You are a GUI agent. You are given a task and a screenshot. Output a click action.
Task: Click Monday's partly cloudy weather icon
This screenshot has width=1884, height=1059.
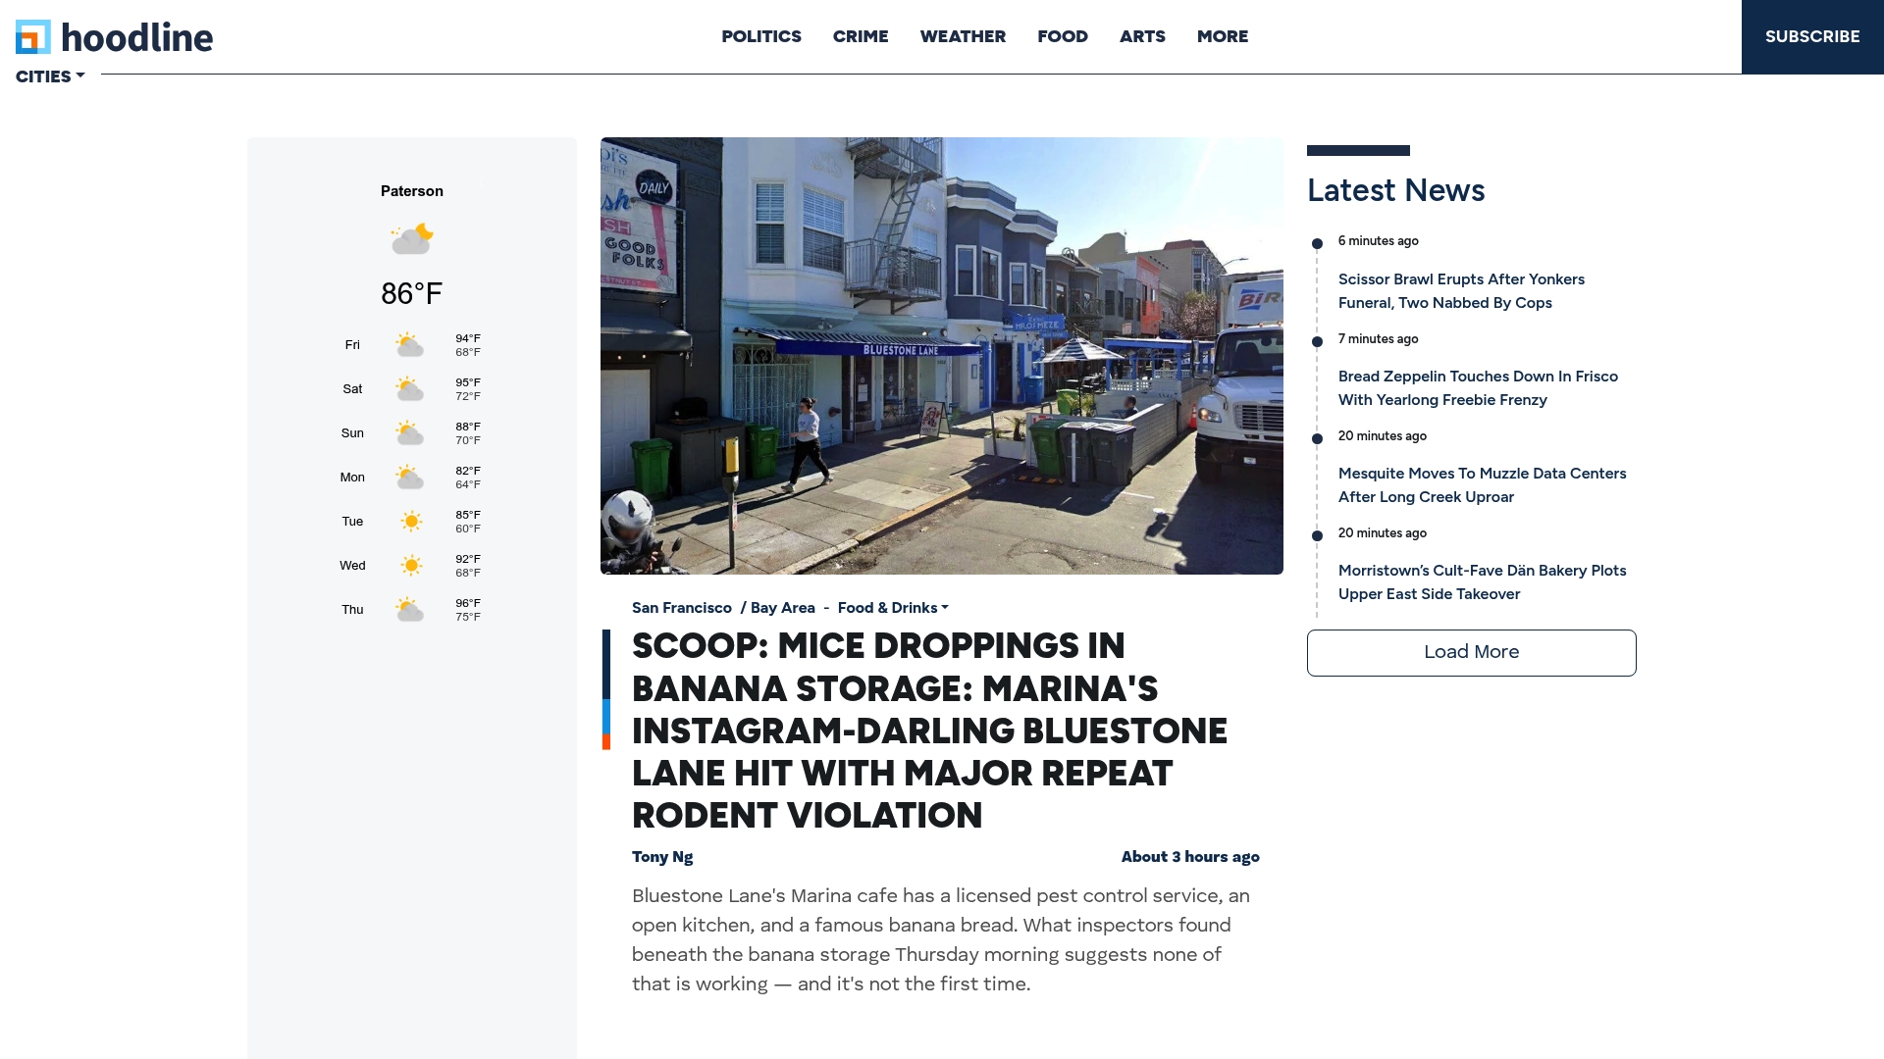click(x=409, y=478)
